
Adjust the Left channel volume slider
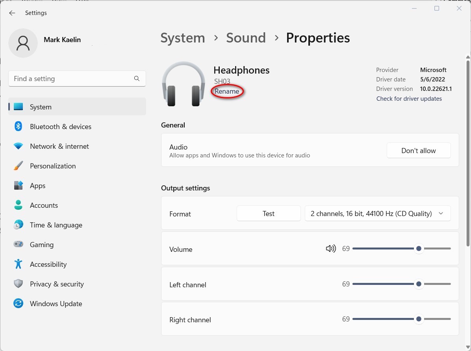coord(419,284)
